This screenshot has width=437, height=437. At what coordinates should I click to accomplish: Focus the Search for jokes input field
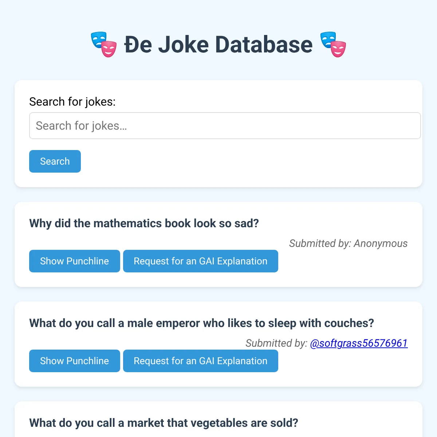pos(225,126)
